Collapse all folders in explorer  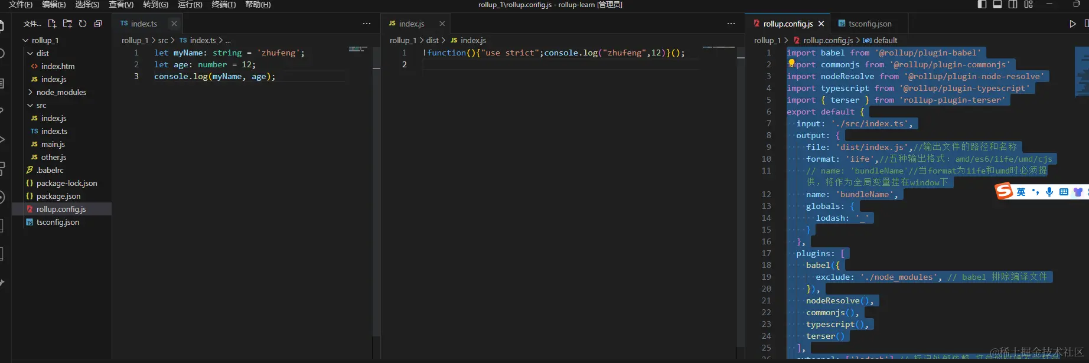[98, 24]
